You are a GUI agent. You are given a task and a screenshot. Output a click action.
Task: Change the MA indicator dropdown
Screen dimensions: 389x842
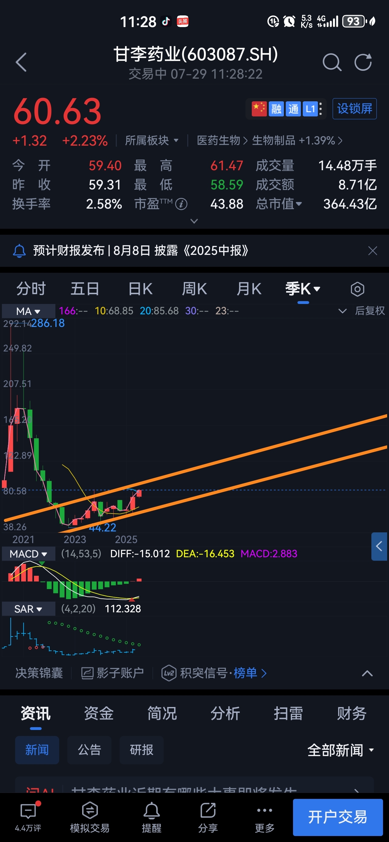tap(28, 311)
